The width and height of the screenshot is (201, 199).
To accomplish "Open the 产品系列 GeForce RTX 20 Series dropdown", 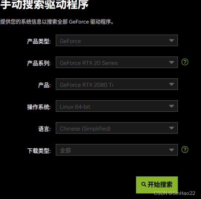I will 117,63.
